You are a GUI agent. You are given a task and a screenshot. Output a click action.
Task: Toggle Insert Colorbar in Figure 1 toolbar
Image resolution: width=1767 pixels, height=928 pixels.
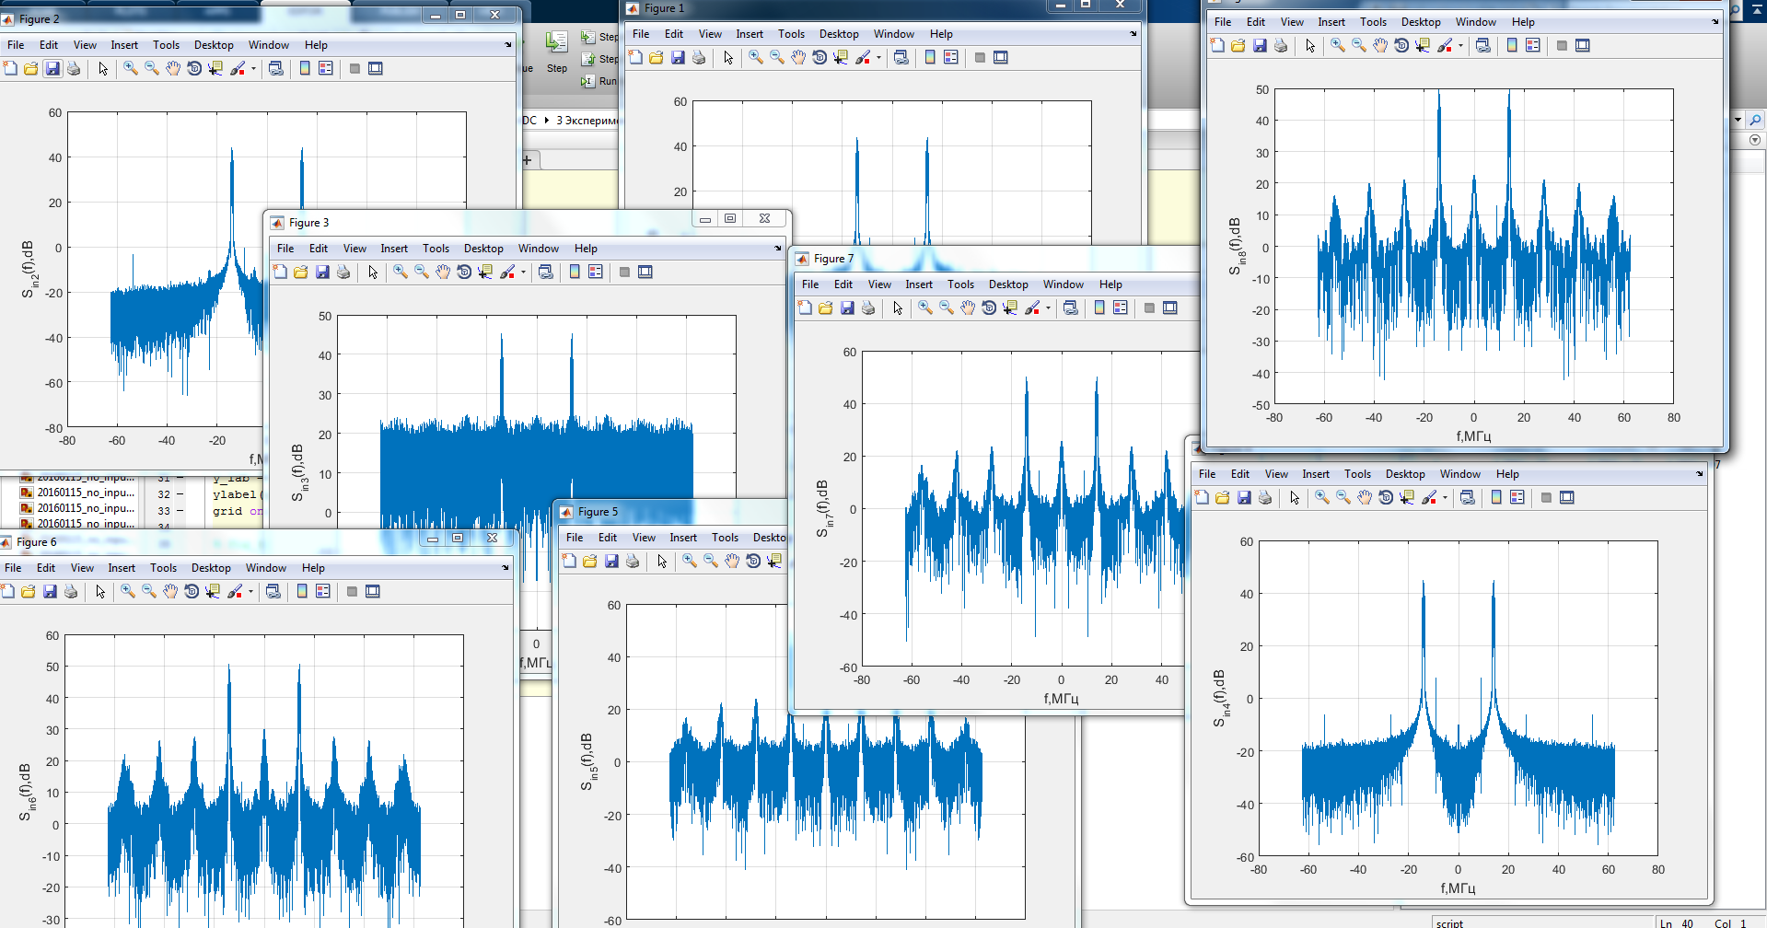tap(930, 57)
